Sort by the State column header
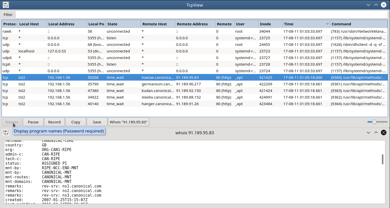Screen dimensions: 390x208 (123, 24)
